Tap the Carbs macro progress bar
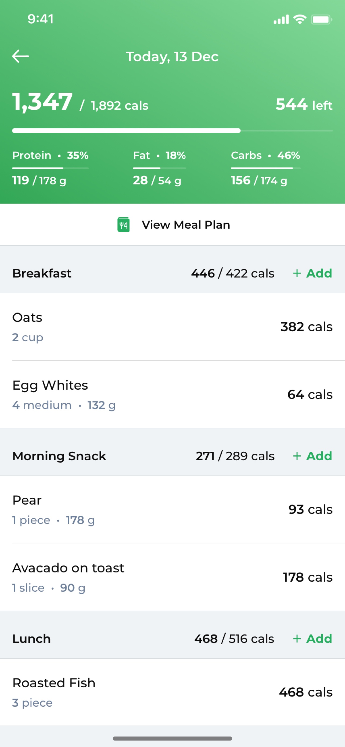 click(265, 168)
